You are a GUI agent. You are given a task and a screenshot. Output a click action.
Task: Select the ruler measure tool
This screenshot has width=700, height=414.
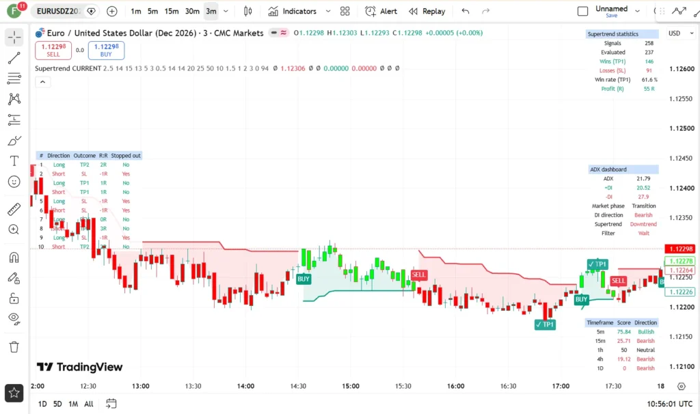[14, 209]
